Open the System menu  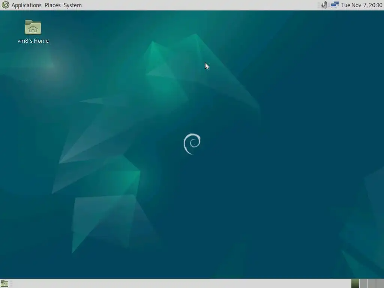coord(72,5)
